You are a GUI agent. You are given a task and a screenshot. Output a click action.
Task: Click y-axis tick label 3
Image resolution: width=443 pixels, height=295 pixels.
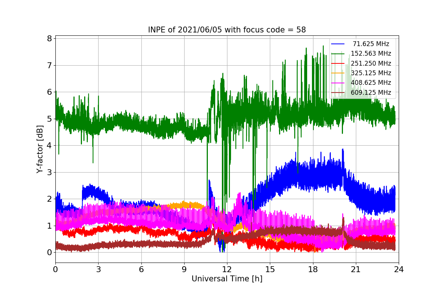(x=49, y=172)
